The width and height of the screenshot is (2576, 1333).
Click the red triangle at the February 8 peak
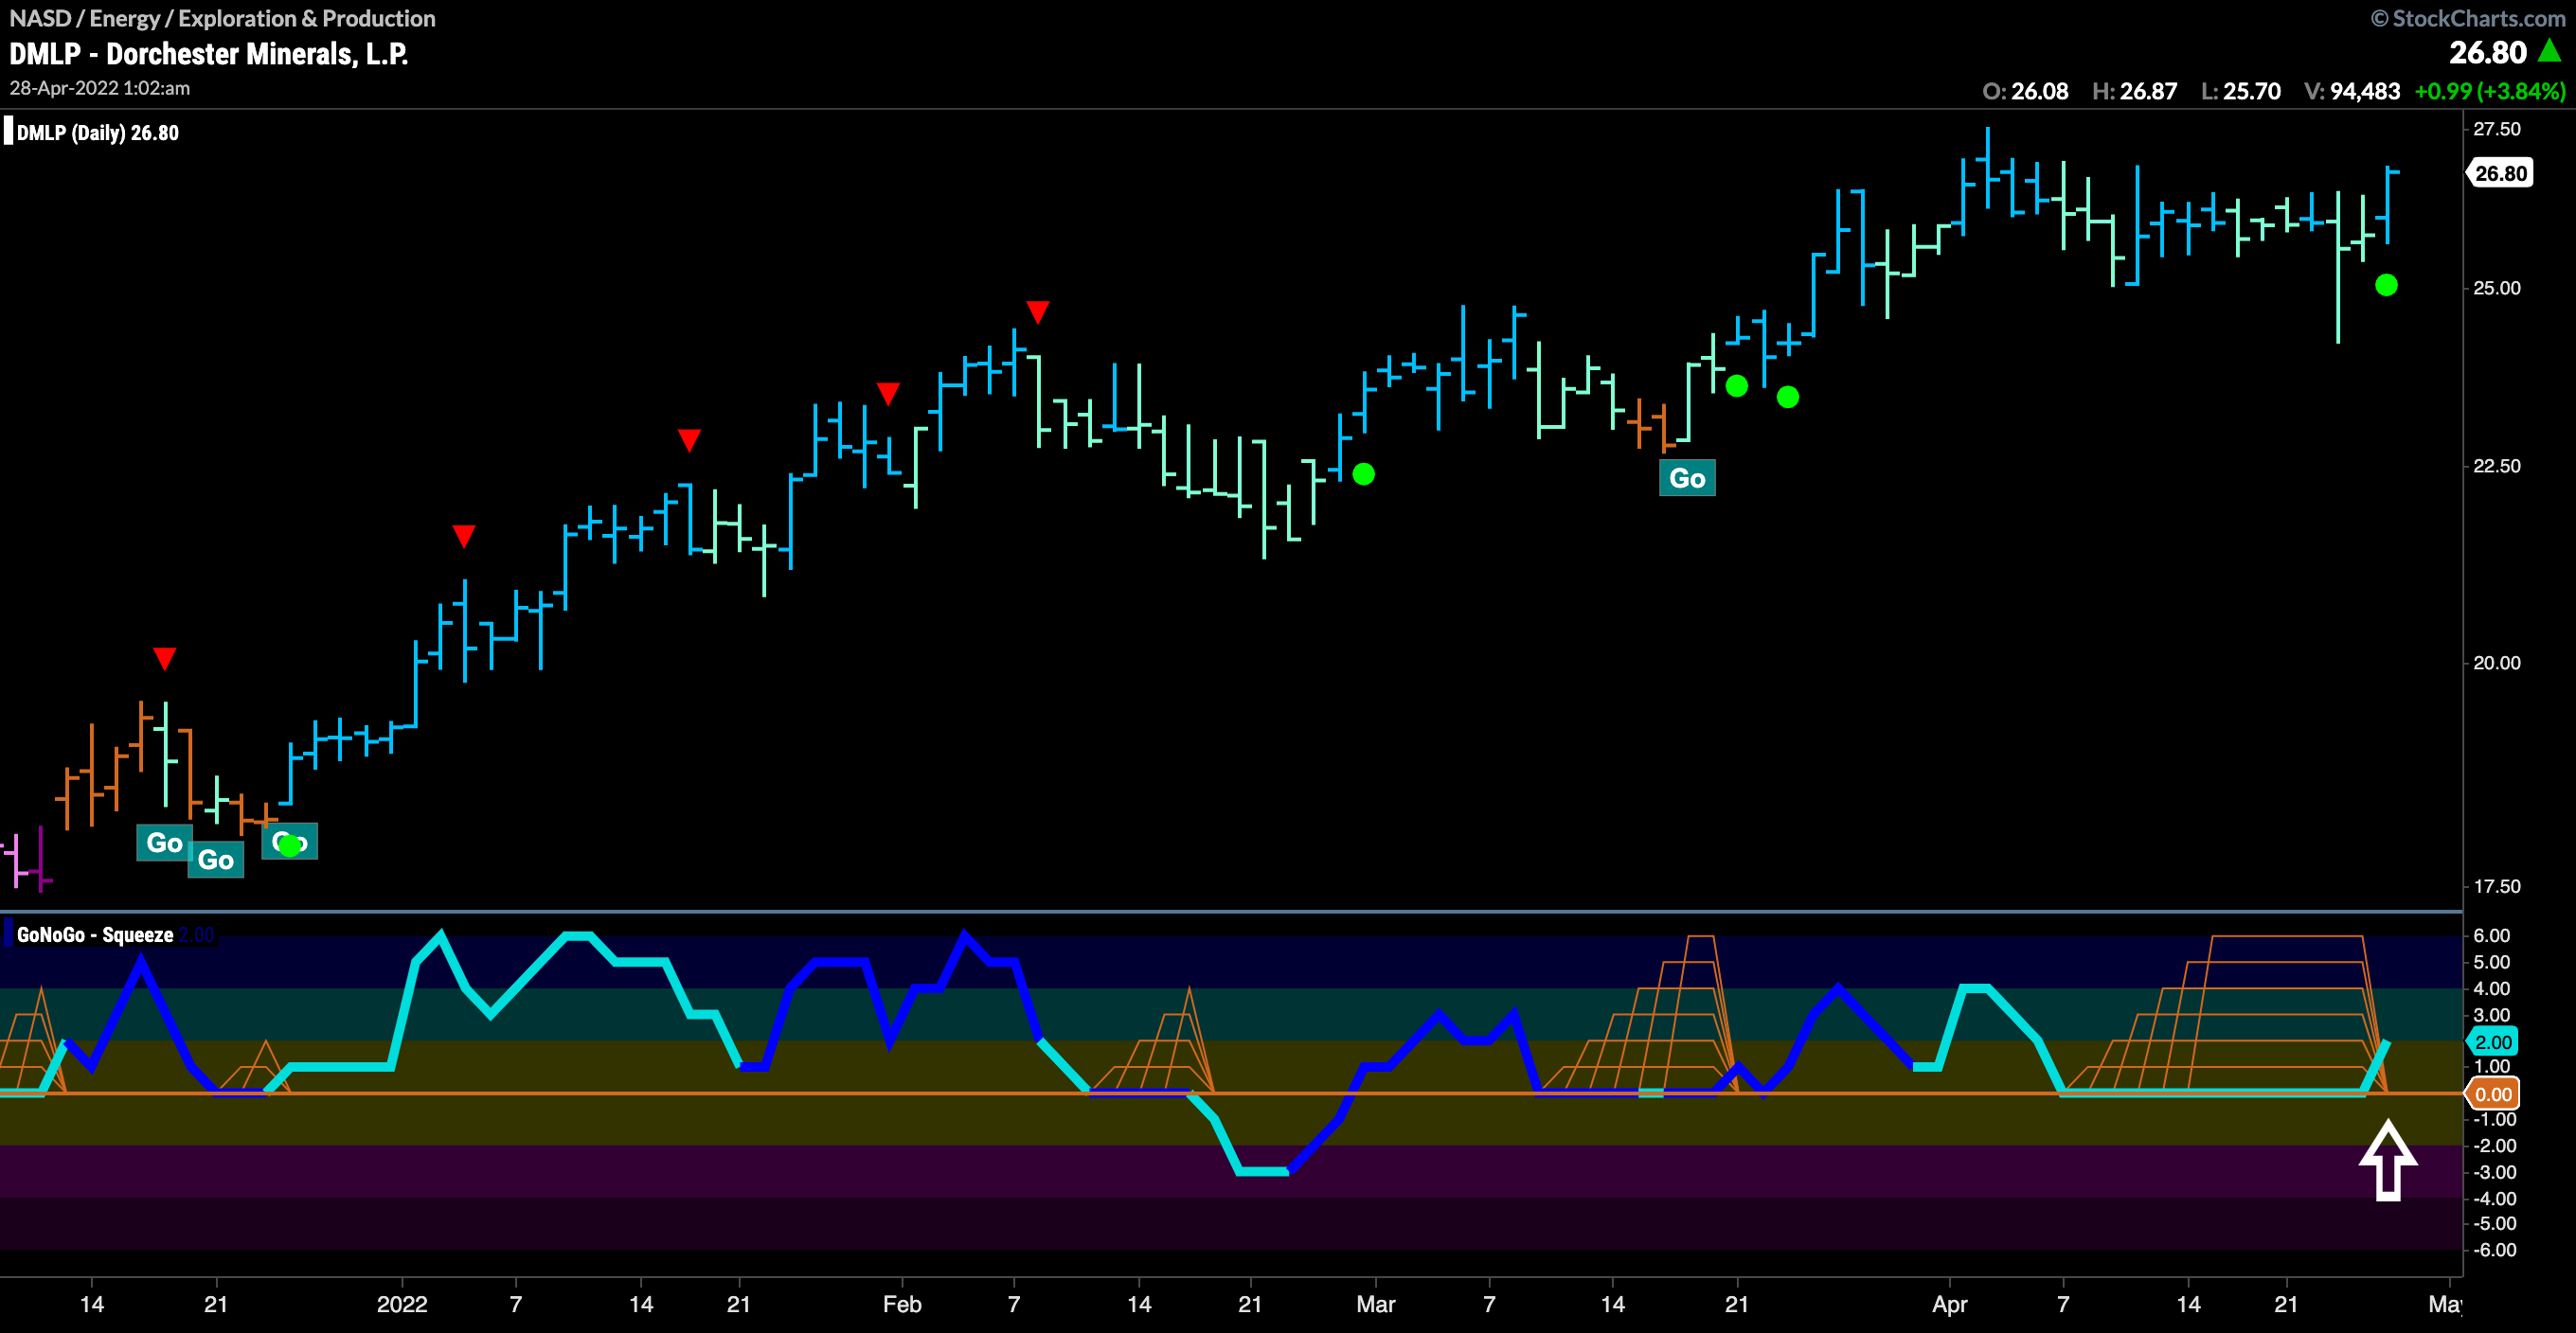click(1038, 312)
